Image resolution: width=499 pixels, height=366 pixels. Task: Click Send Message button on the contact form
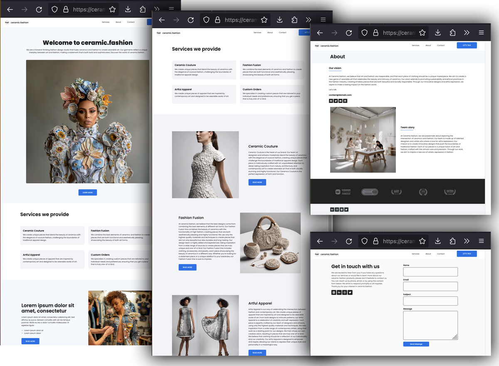pos(416,344)
